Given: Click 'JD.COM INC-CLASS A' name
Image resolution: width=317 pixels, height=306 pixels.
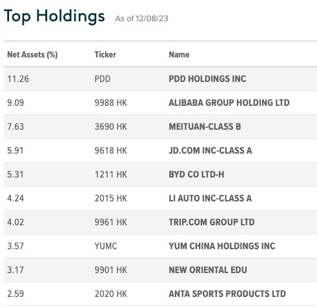Looking at the screenshot, I should (210, 150).
